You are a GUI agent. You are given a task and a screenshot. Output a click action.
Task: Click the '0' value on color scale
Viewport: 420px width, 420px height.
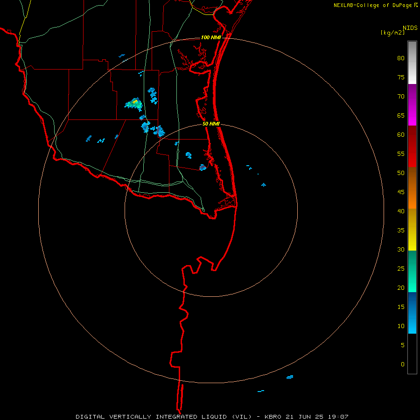pyautogui.click(x=403, y=364)
